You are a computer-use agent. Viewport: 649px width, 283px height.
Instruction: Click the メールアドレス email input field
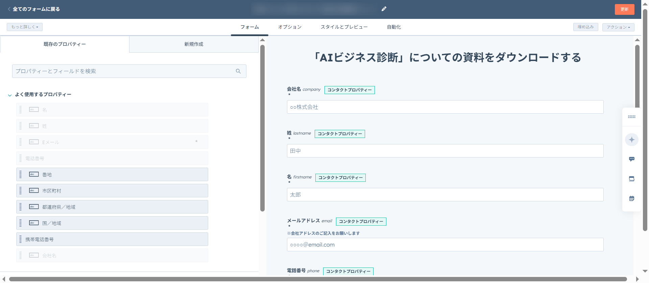(445, 245)
